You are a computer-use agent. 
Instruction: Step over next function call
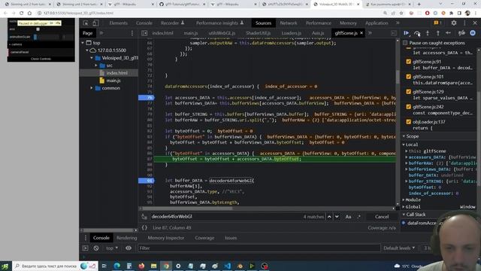(x=417, y=33)
